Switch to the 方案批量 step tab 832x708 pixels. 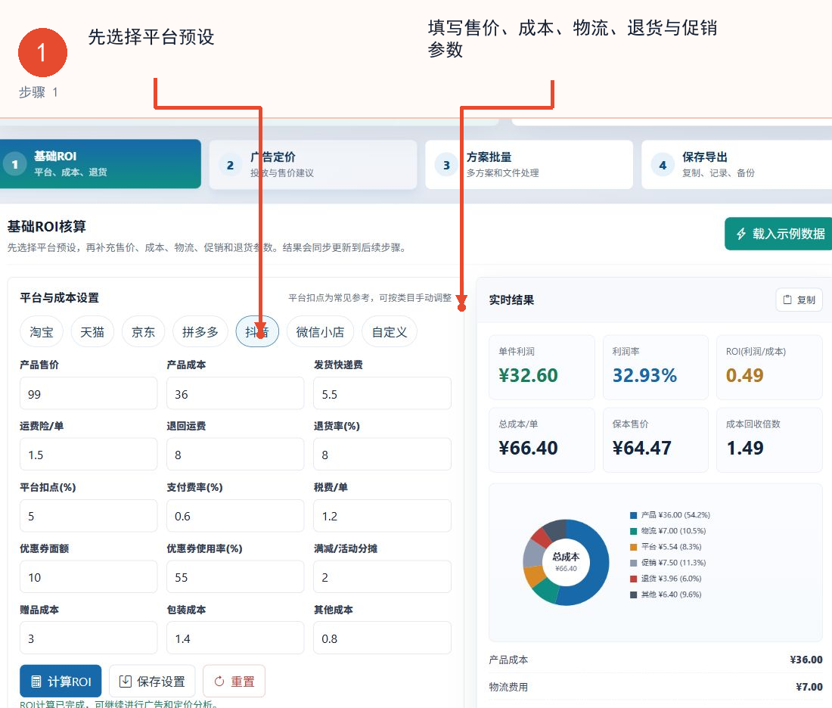click(x=529, y=165)
